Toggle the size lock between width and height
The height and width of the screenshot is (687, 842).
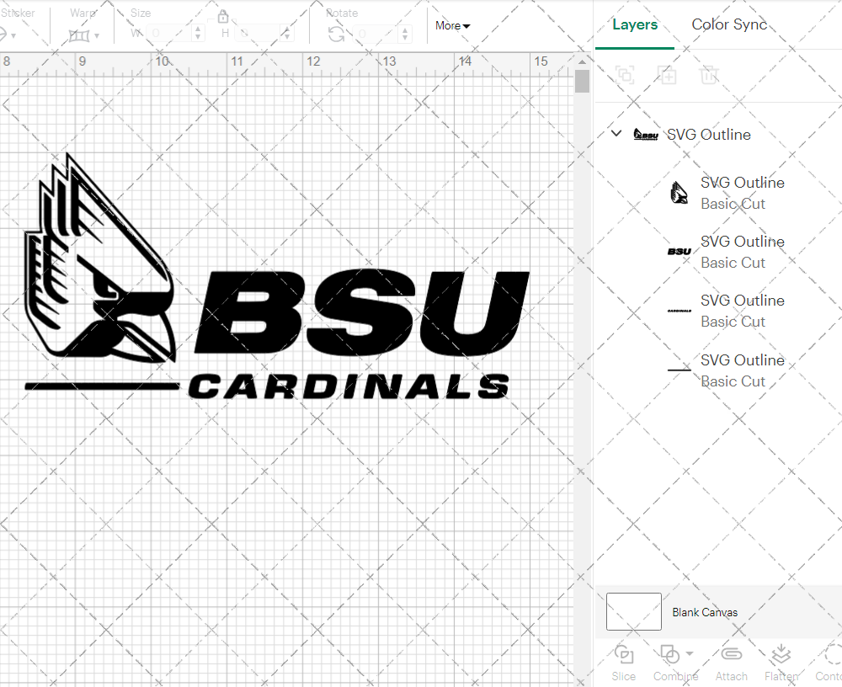click(223, 18)
